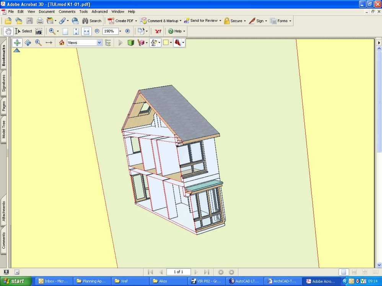This screenshot has height=286, width=382.
Task: Open the Bookmarks side tab
Action: tap(4, 56)
